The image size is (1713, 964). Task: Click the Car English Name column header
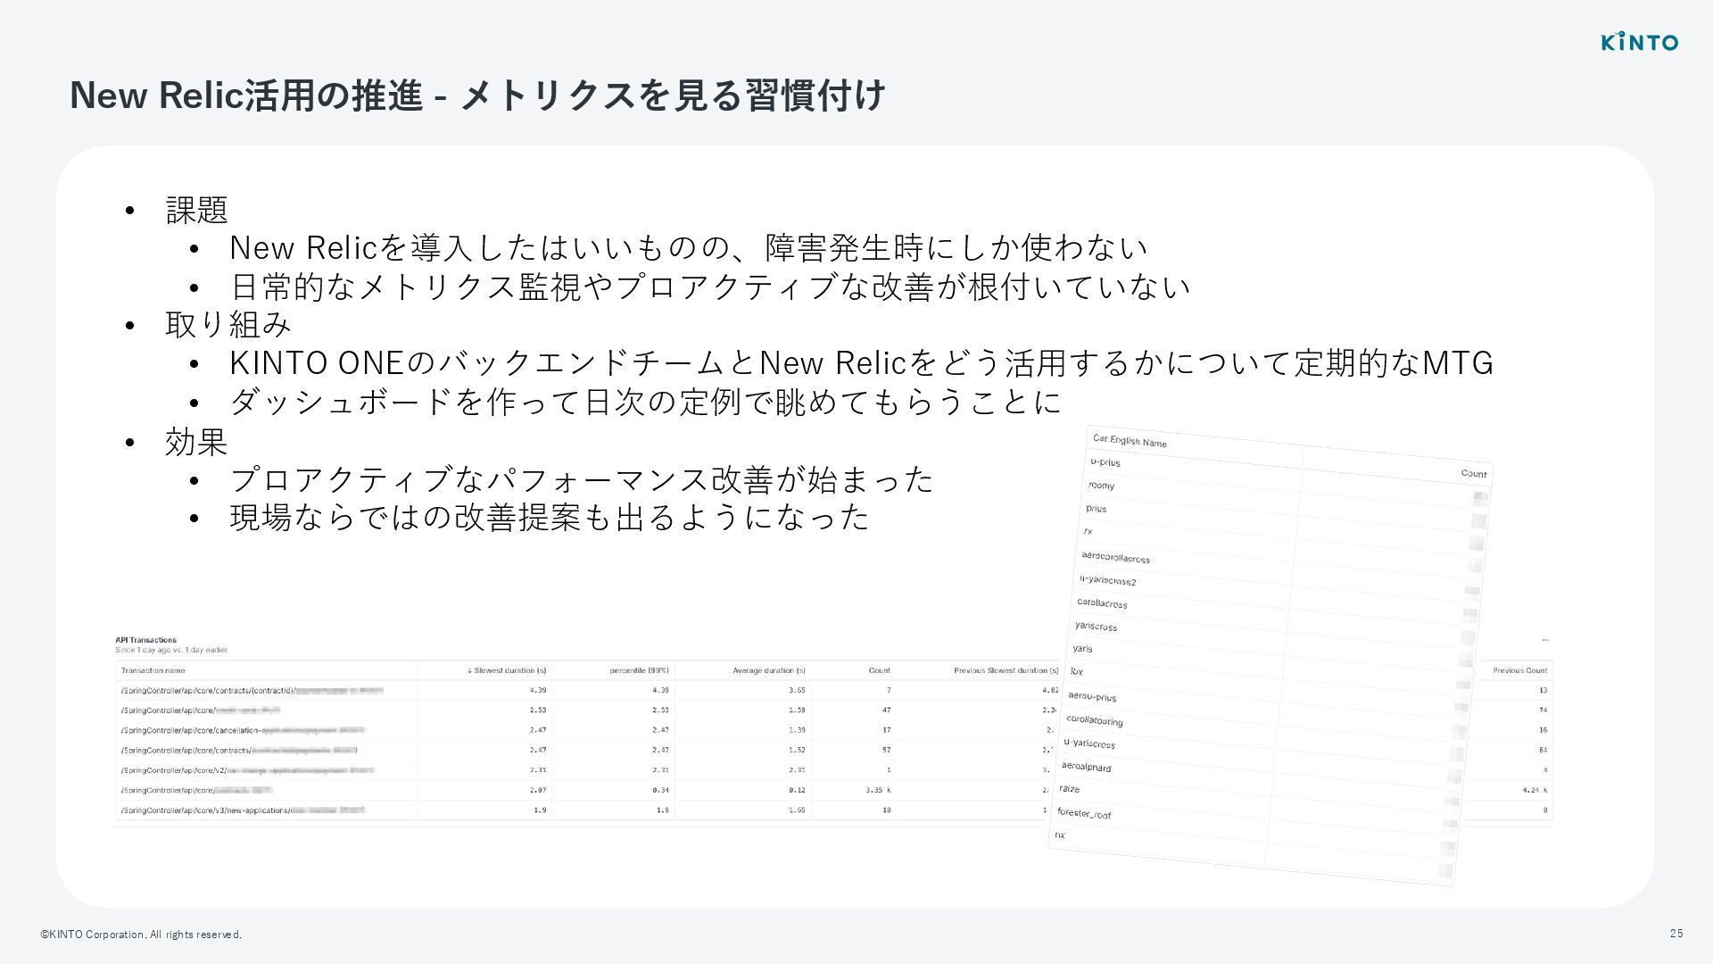click(1130, 441)
